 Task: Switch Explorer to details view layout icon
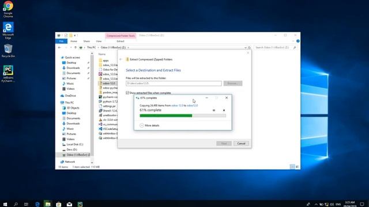tap(292, 167)
